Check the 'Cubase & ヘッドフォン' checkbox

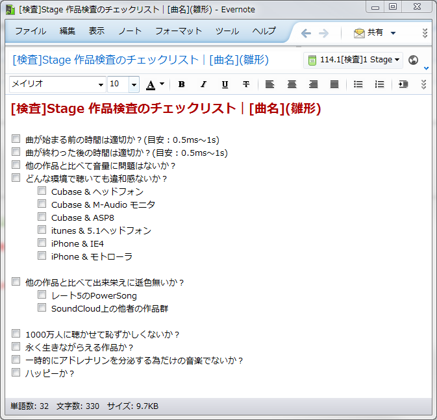coord(42,191)
